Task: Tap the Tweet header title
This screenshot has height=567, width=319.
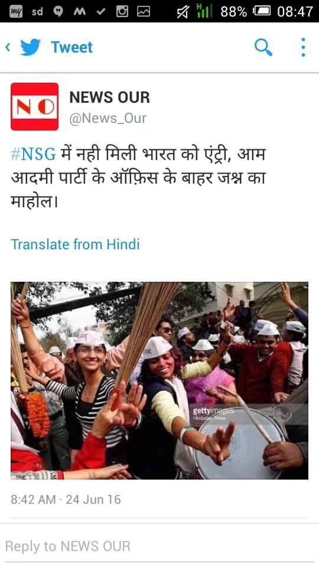Action: click(x=71, y=47)
